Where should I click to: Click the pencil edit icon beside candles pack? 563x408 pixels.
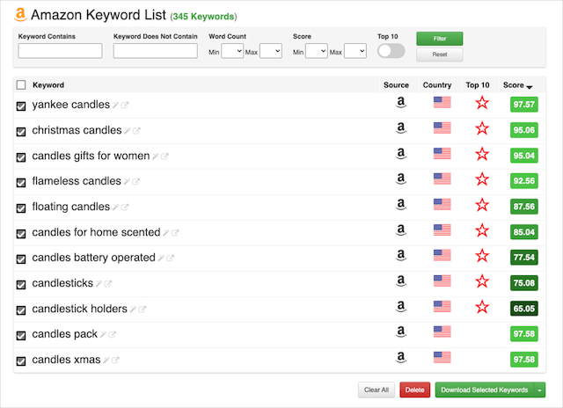pos(103,335)
